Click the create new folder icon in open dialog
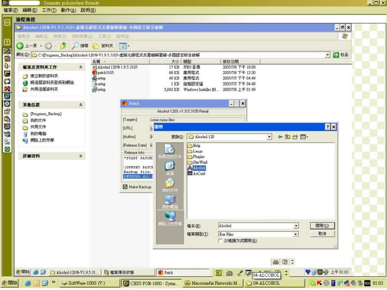 [295, 137]
